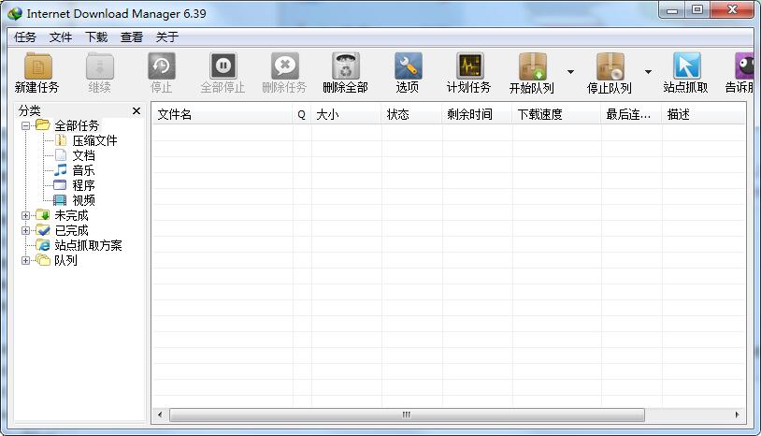The height and width of the screenshot is (436, 761).
Task: Click the 新建任务 (new task) toolbar icon
Action: point(37,66)
